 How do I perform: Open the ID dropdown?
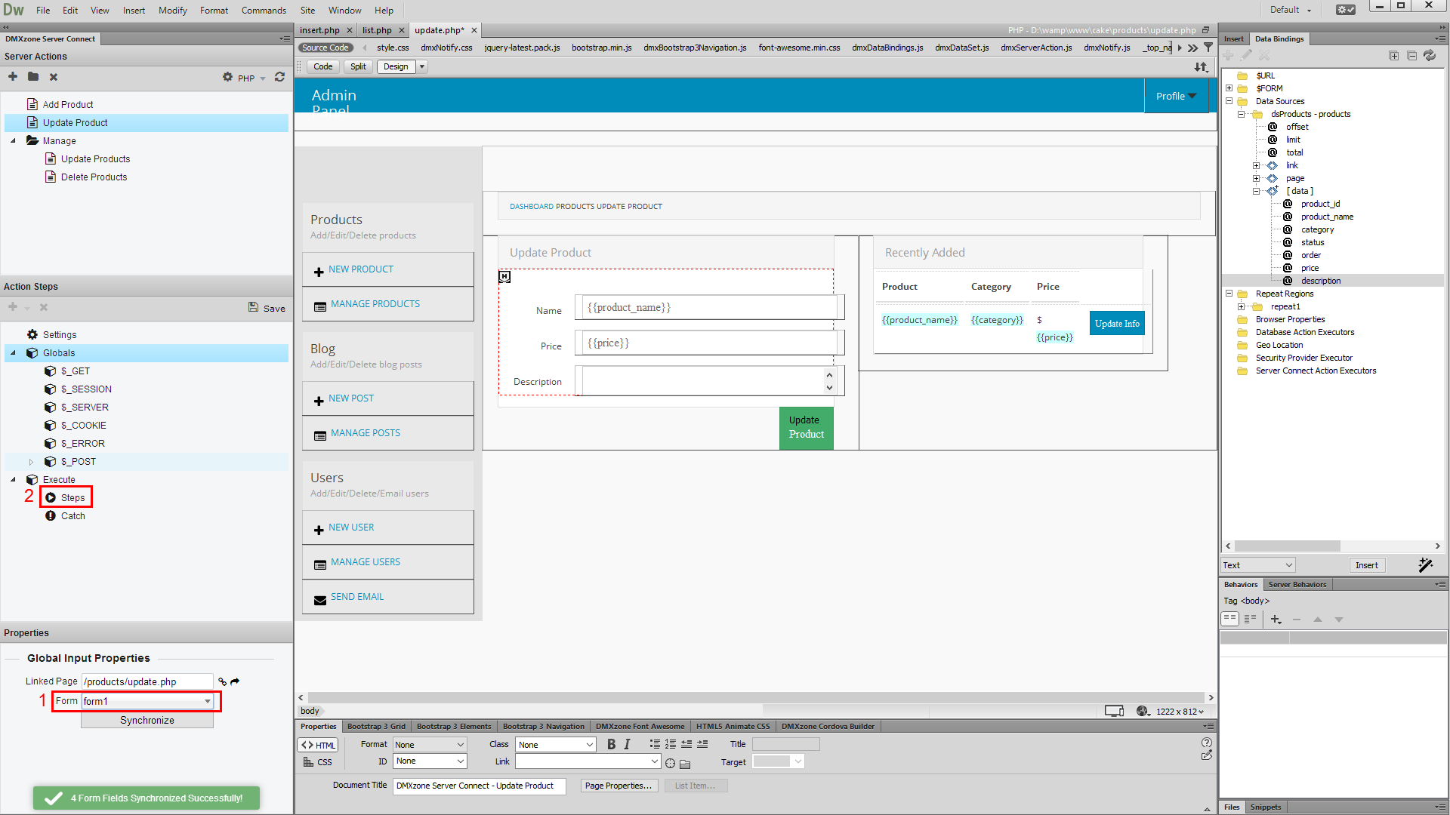430,761
